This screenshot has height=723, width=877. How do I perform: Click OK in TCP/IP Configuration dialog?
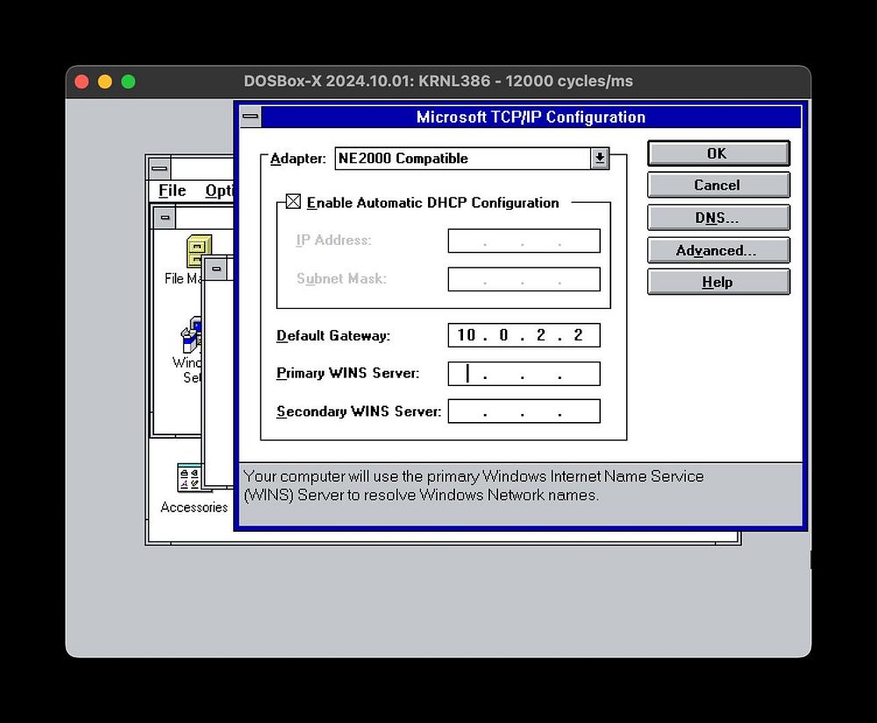tap(718, 154)
